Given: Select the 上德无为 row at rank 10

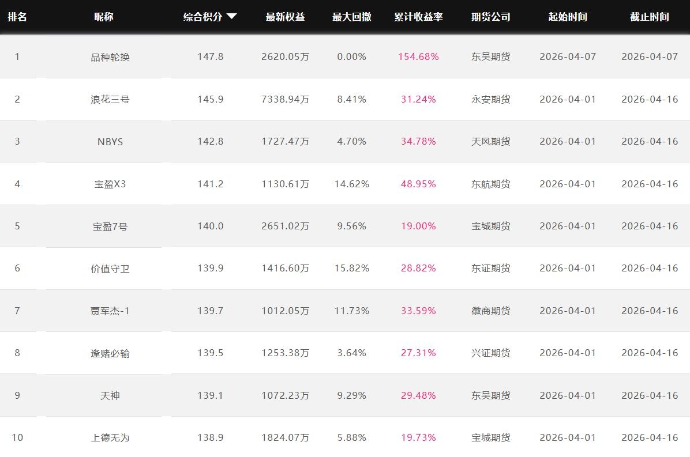Looking at the screenshot, I should pos(110,438).
